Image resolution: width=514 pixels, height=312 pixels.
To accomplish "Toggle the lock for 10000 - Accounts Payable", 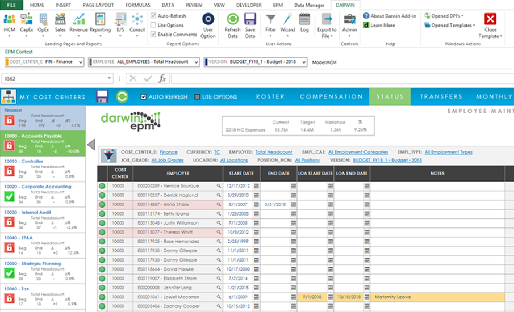I will tap(9, 145).
